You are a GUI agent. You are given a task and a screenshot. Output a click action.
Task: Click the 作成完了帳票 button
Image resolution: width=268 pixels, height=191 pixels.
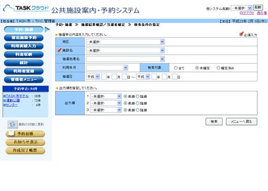[25, 150]
